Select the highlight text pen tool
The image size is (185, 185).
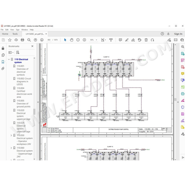coord(127,40)
